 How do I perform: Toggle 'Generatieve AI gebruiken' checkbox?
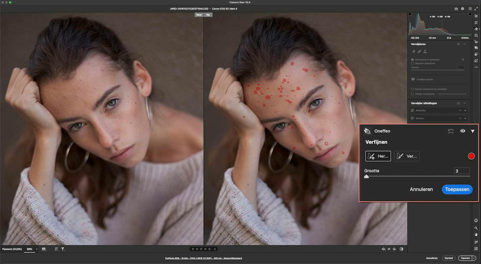412,59
